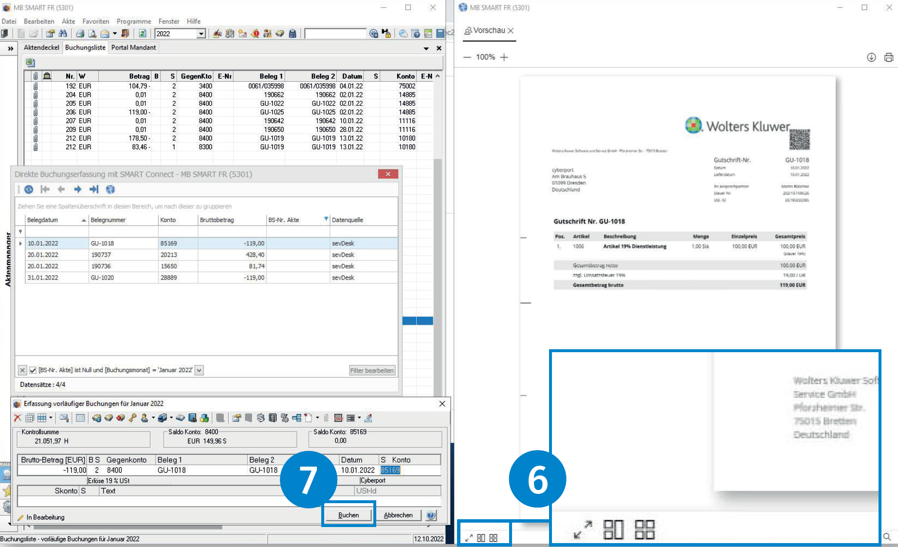Image resolution: width=898 pixels, height=547 pixels.
Task: Click the paperclip icon in Erfassung toolbar
Action: tap(326, 418)
